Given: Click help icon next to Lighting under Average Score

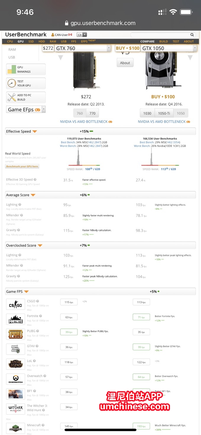Looking at the screenshot, I should click(20, 204).
